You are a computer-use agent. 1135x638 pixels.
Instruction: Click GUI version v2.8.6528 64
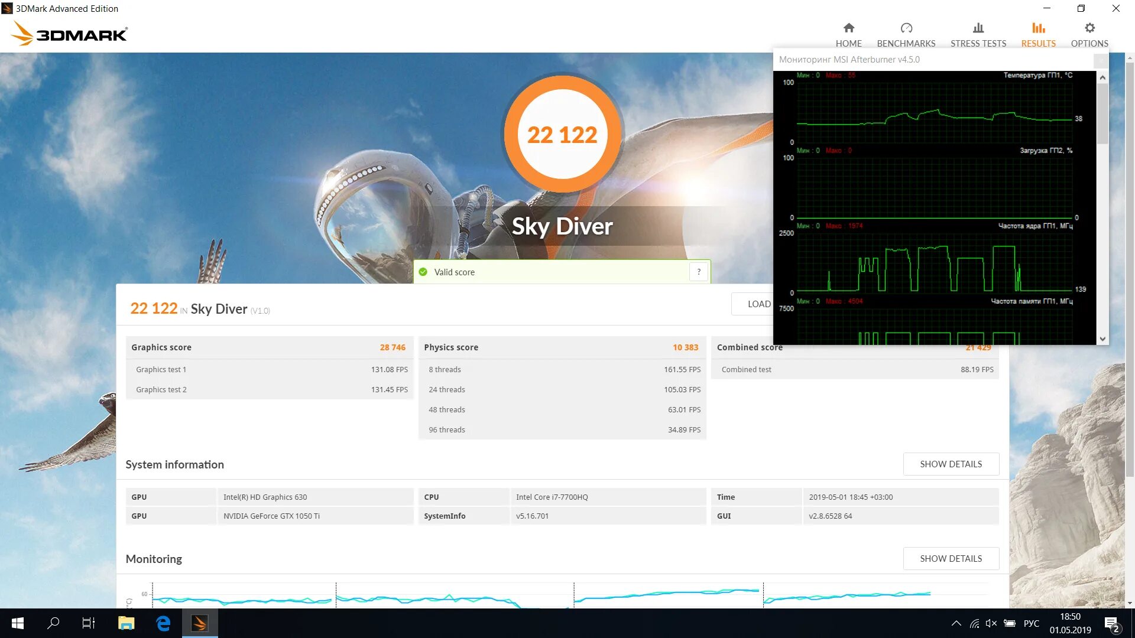pyautogui.click(x=901, y=516)
